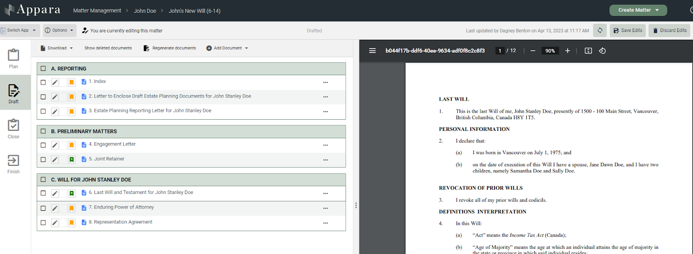
Task: Open more options for Engagement Letter
Action: tap(325, 145)
